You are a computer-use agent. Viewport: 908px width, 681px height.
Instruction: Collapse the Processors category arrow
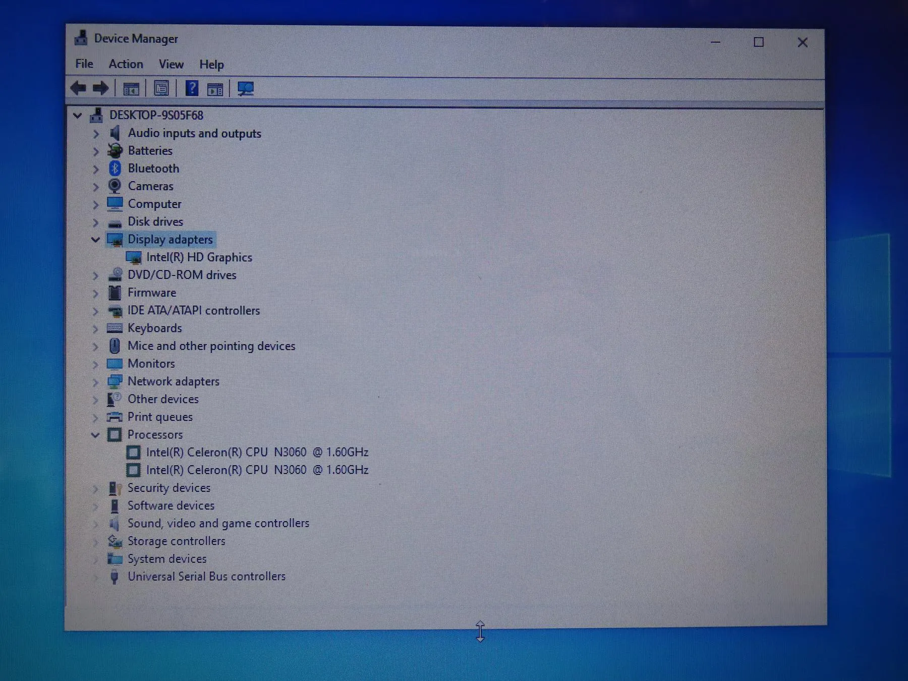pos(95,435)
